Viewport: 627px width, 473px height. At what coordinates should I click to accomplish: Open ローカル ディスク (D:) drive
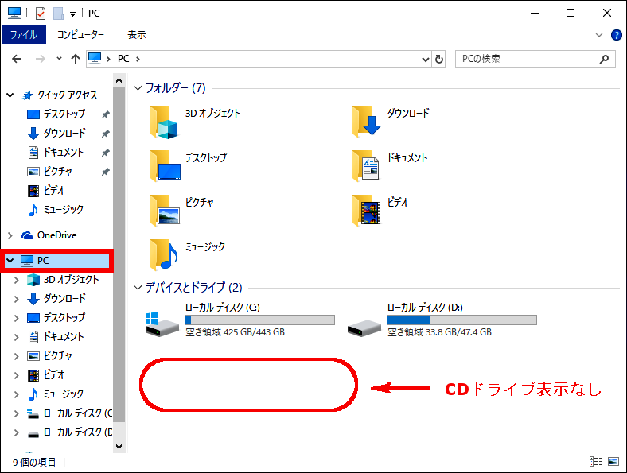(442, 320)
